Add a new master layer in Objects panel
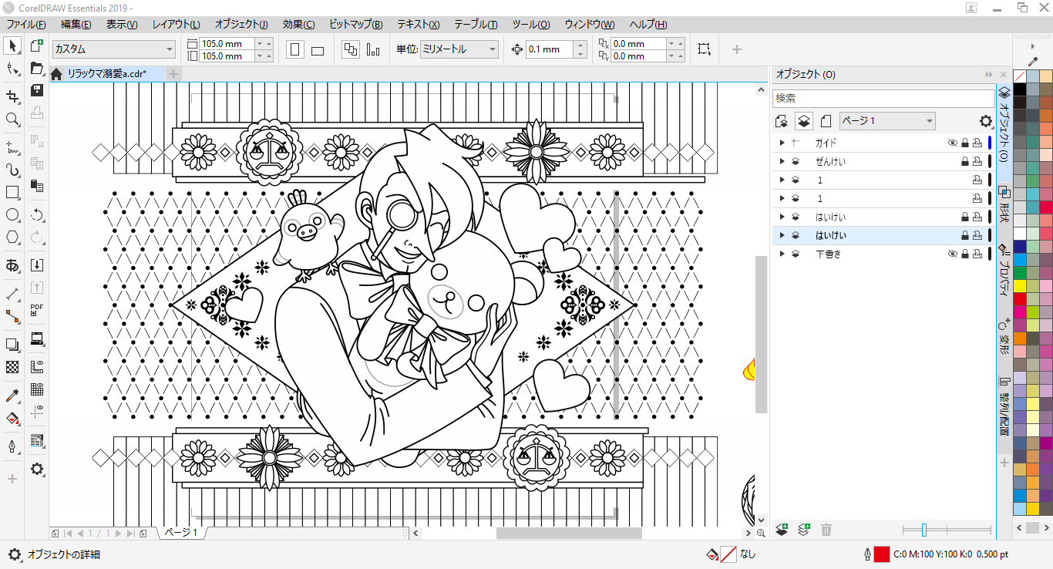 [804, 530]
